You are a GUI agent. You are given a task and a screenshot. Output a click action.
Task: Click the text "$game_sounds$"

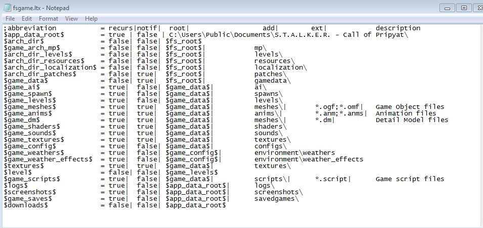tap(30, 133)
